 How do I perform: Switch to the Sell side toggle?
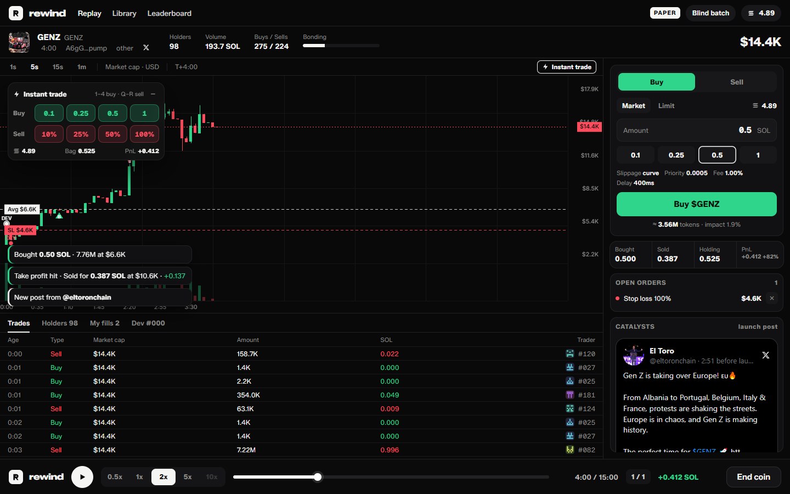coord(736,82)
